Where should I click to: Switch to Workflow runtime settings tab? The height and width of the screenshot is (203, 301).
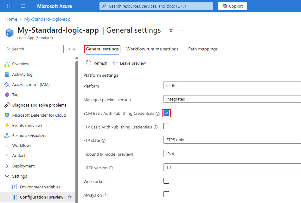[x=152, y=49]
